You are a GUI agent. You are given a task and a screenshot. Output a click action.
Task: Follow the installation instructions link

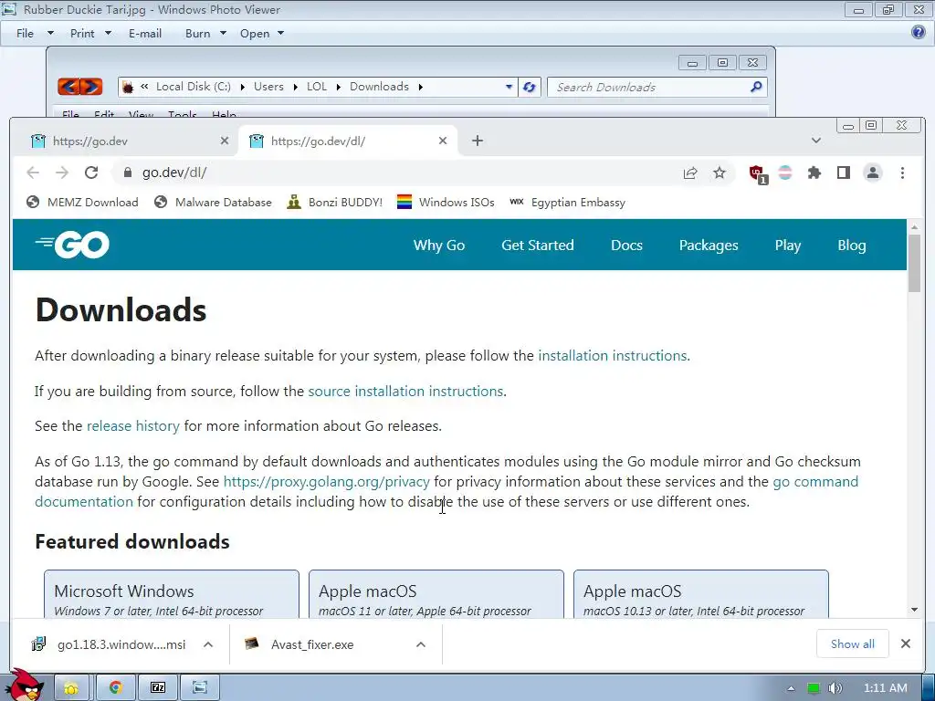[x=613, y=355]
